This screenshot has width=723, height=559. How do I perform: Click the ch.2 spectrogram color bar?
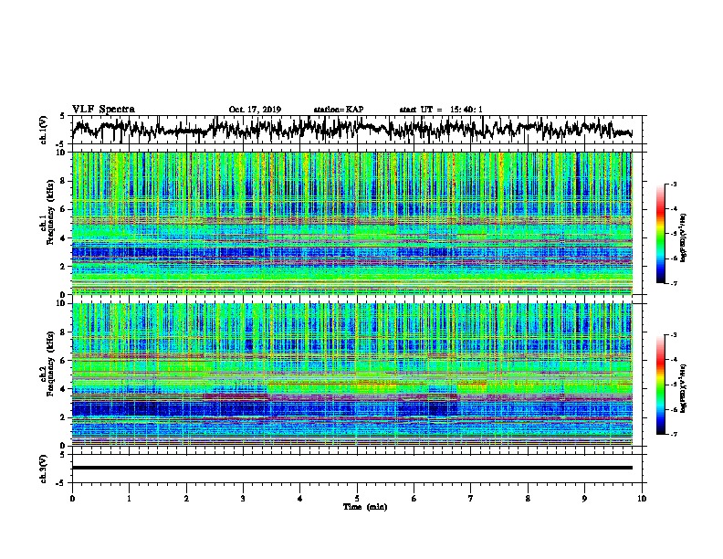pyautogui.click(x=660, y=385)
